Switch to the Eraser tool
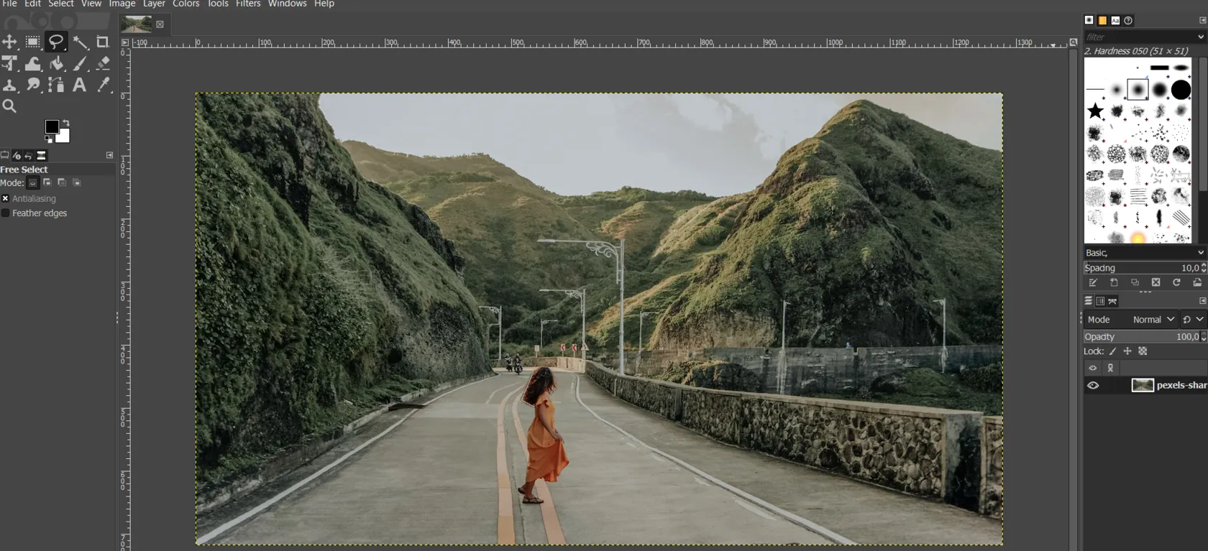The image size is (1208, 551). pos(103,64)
